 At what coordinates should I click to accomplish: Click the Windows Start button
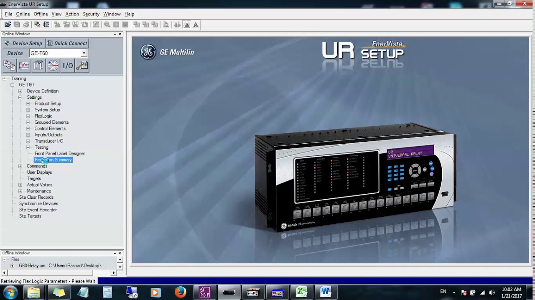pyautogui.click(x=10, y=292)
